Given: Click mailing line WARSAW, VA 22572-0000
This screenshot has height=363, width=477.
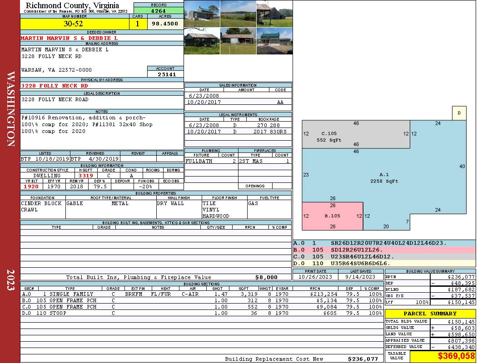Looking at the screenshot, I should pyautogui.click(x=56, y=70).
